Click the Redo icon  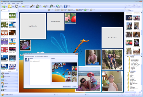tap(91, 10)
